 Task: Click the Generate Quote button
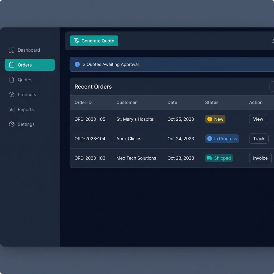(94, 41)
